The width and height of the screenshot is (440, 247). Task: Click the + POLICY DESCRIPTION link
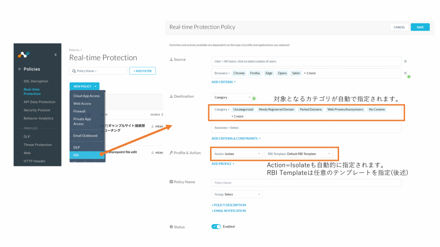pyautogui.click(x=229, y=205)
